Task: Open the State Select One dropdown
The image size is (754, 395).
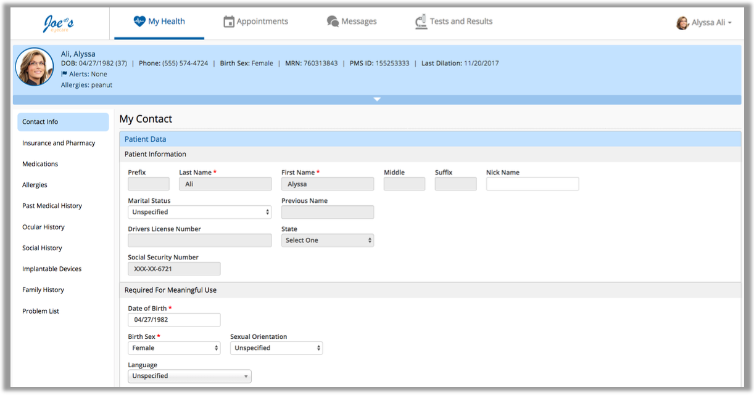Action: click(x=327, y=240)
